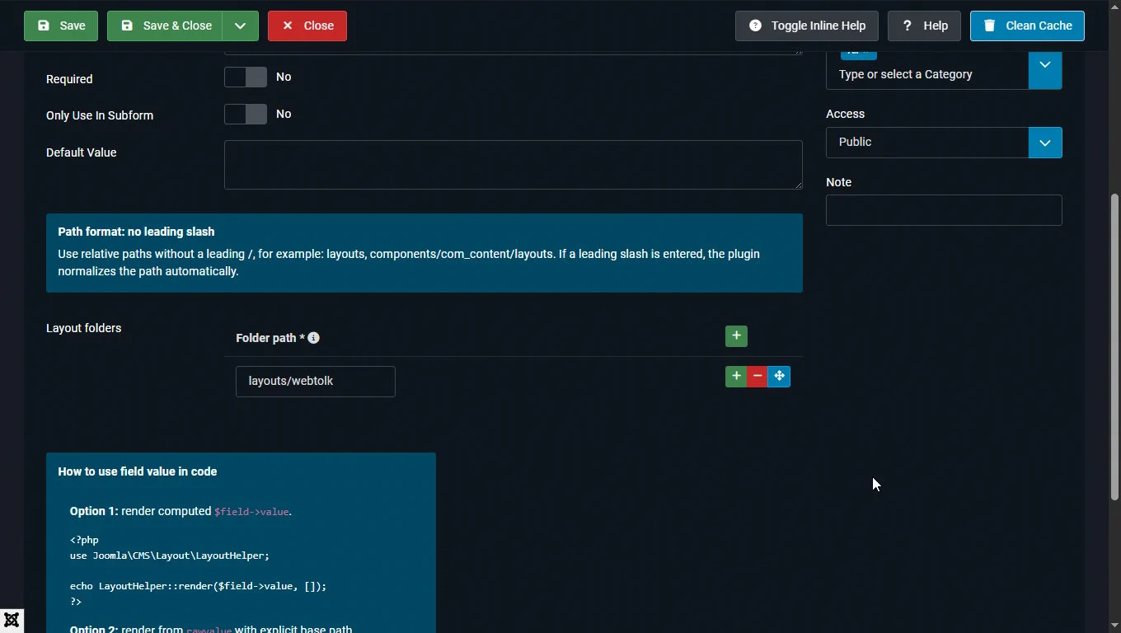
Task: Click the red Close button
Action: 307,26
